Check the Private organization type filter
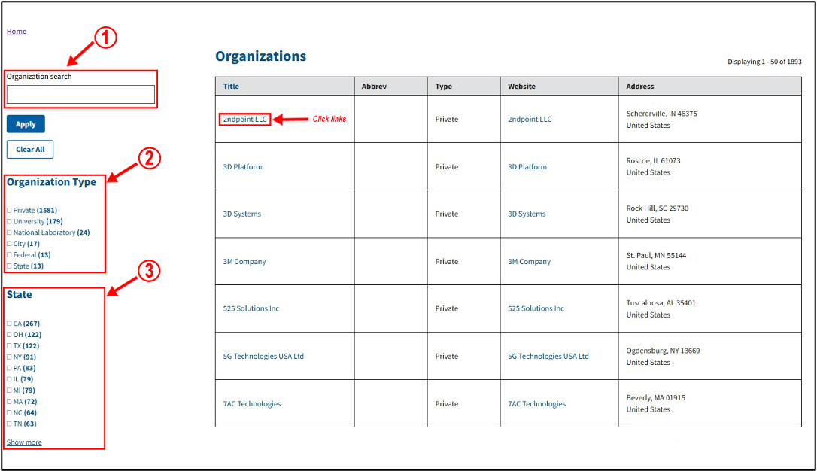817x471 pixels. pos(9,211)
